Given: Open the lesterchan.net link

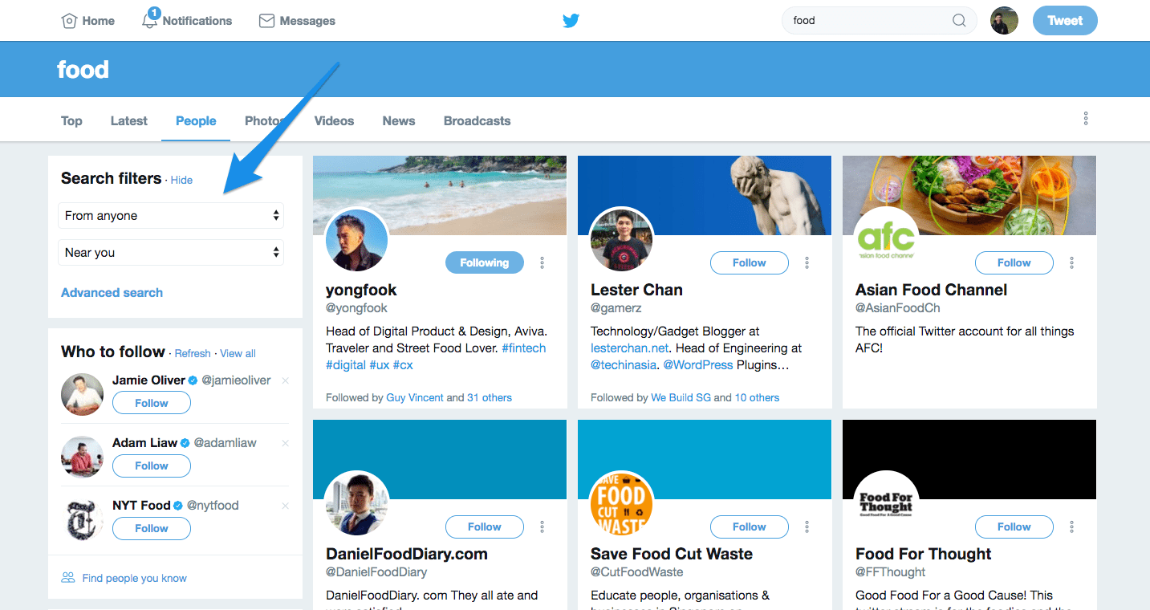Looking at the screenshot, I should [630, 348].
